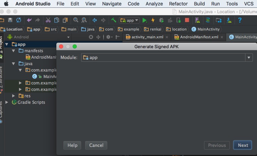This screenshot has height=156, width=257.
Task: Click the Collapse All icon in Project panel
Action: 98,37
